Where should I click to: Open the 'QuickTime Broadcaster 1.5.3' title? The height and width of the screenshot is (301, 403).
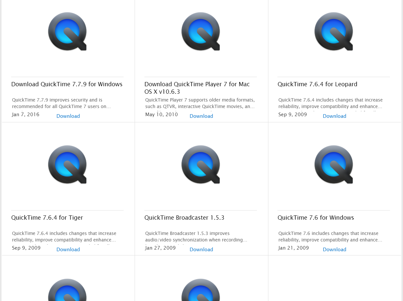[x=184, y=218]
